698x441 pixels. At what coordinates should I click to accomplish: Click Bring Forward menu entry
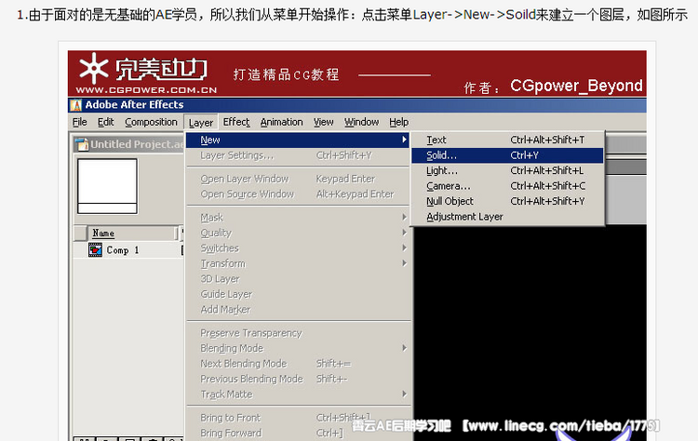[x=298, y=433]
